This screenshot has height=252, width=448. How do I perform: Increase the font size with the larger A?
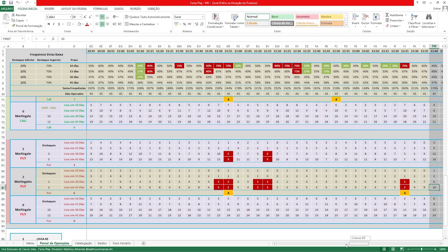[85, 17]
